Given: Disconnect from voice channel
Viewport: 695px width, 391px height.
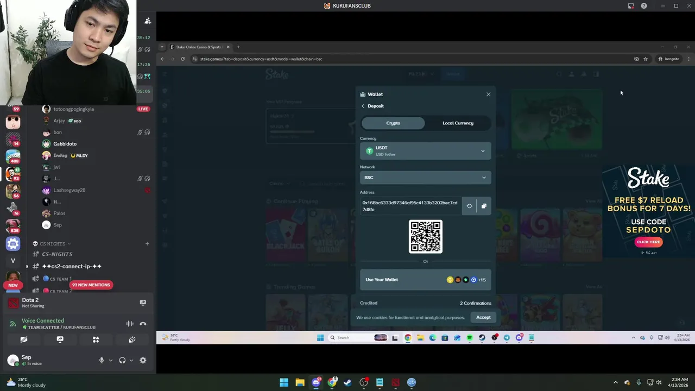Looking at the screenshot, I should click(143, 324).
